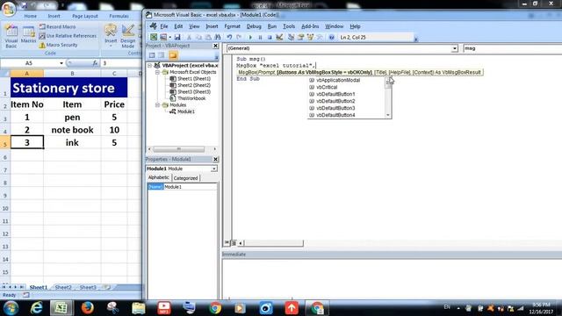Click the Insert UserForm toolbar icon
Screen dimensions: 562x316
pos(163,37)
